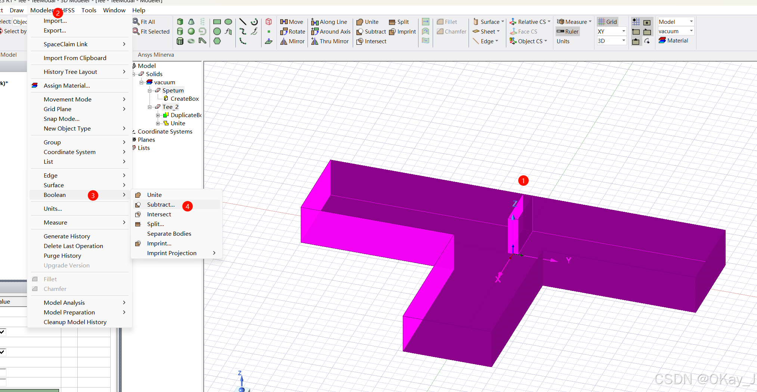
Task: Click the red wireframe region box icon
Action: [269, 22]
